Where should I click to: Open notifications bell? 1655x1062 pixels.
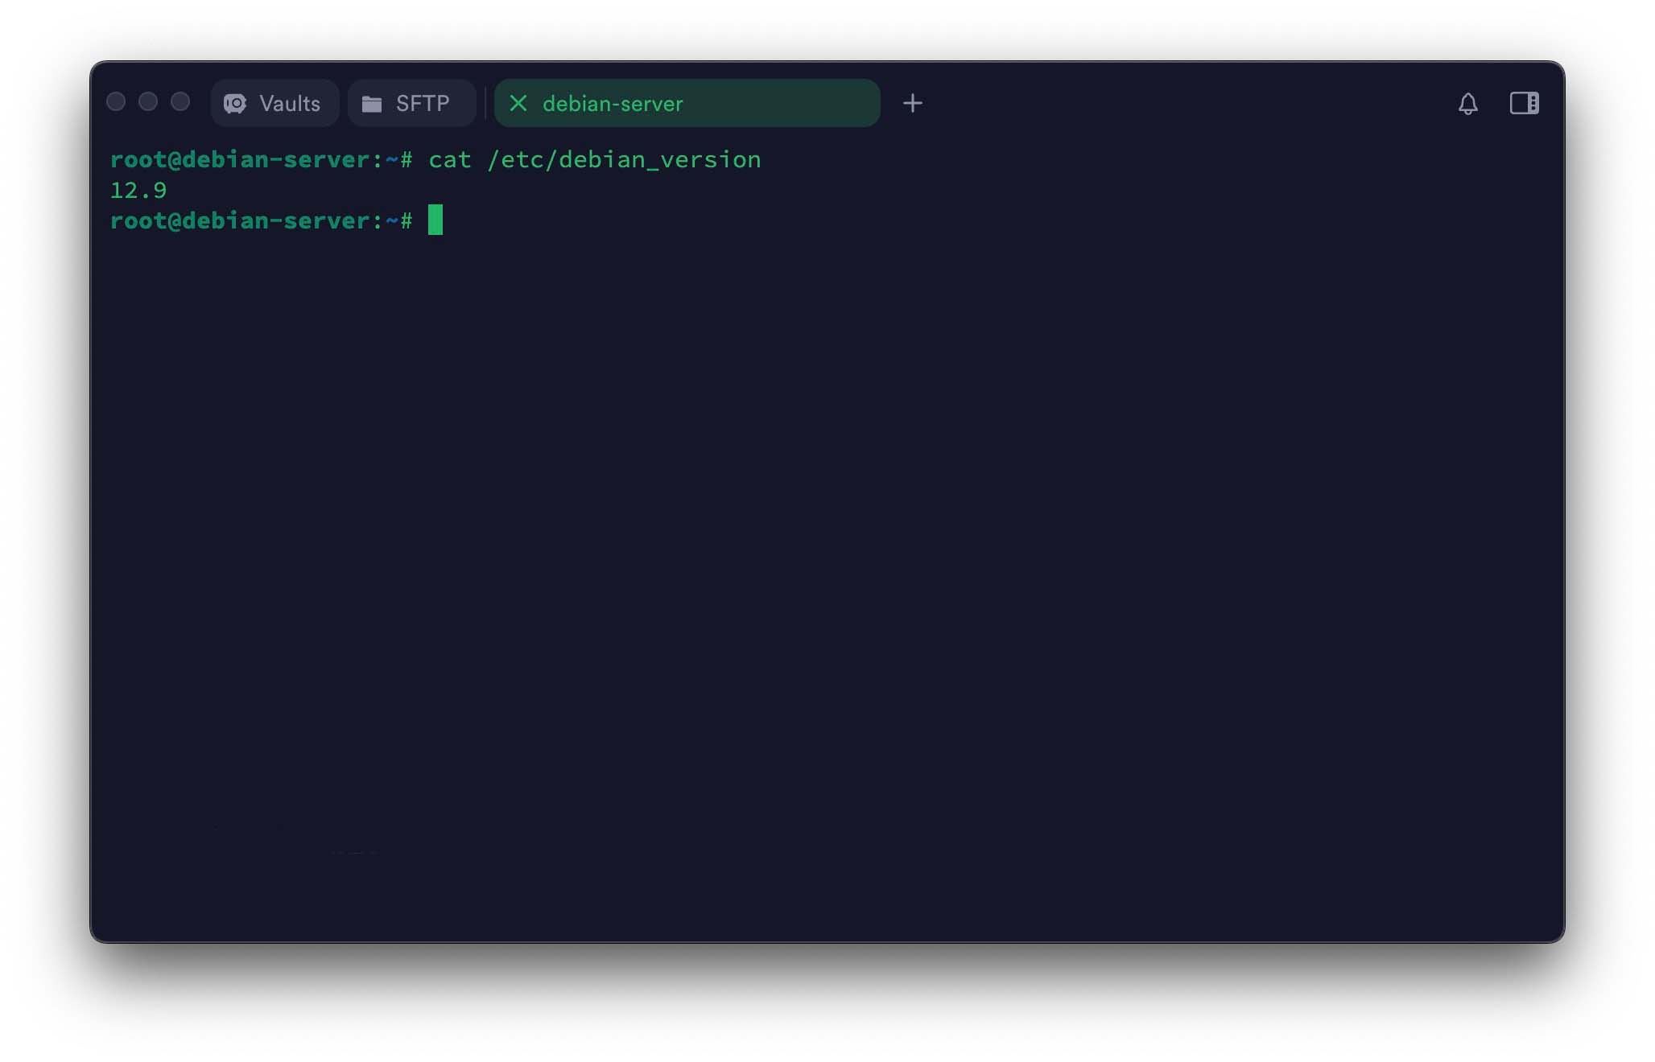click(x=1467, y=103)
